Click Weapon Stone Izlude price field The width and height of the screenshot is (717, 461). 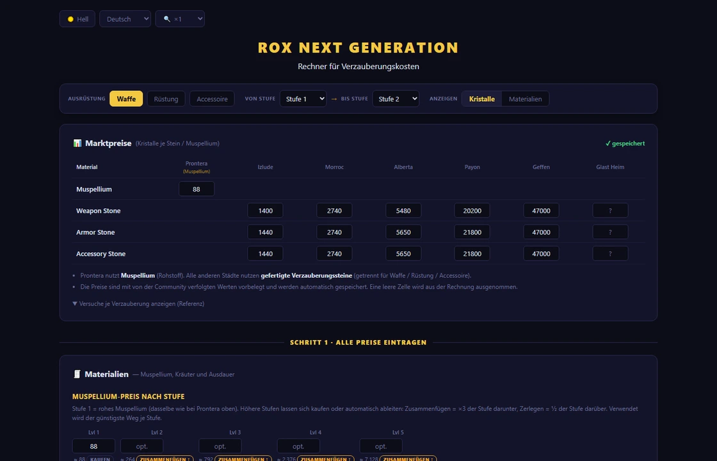click(x=265, y=211)
